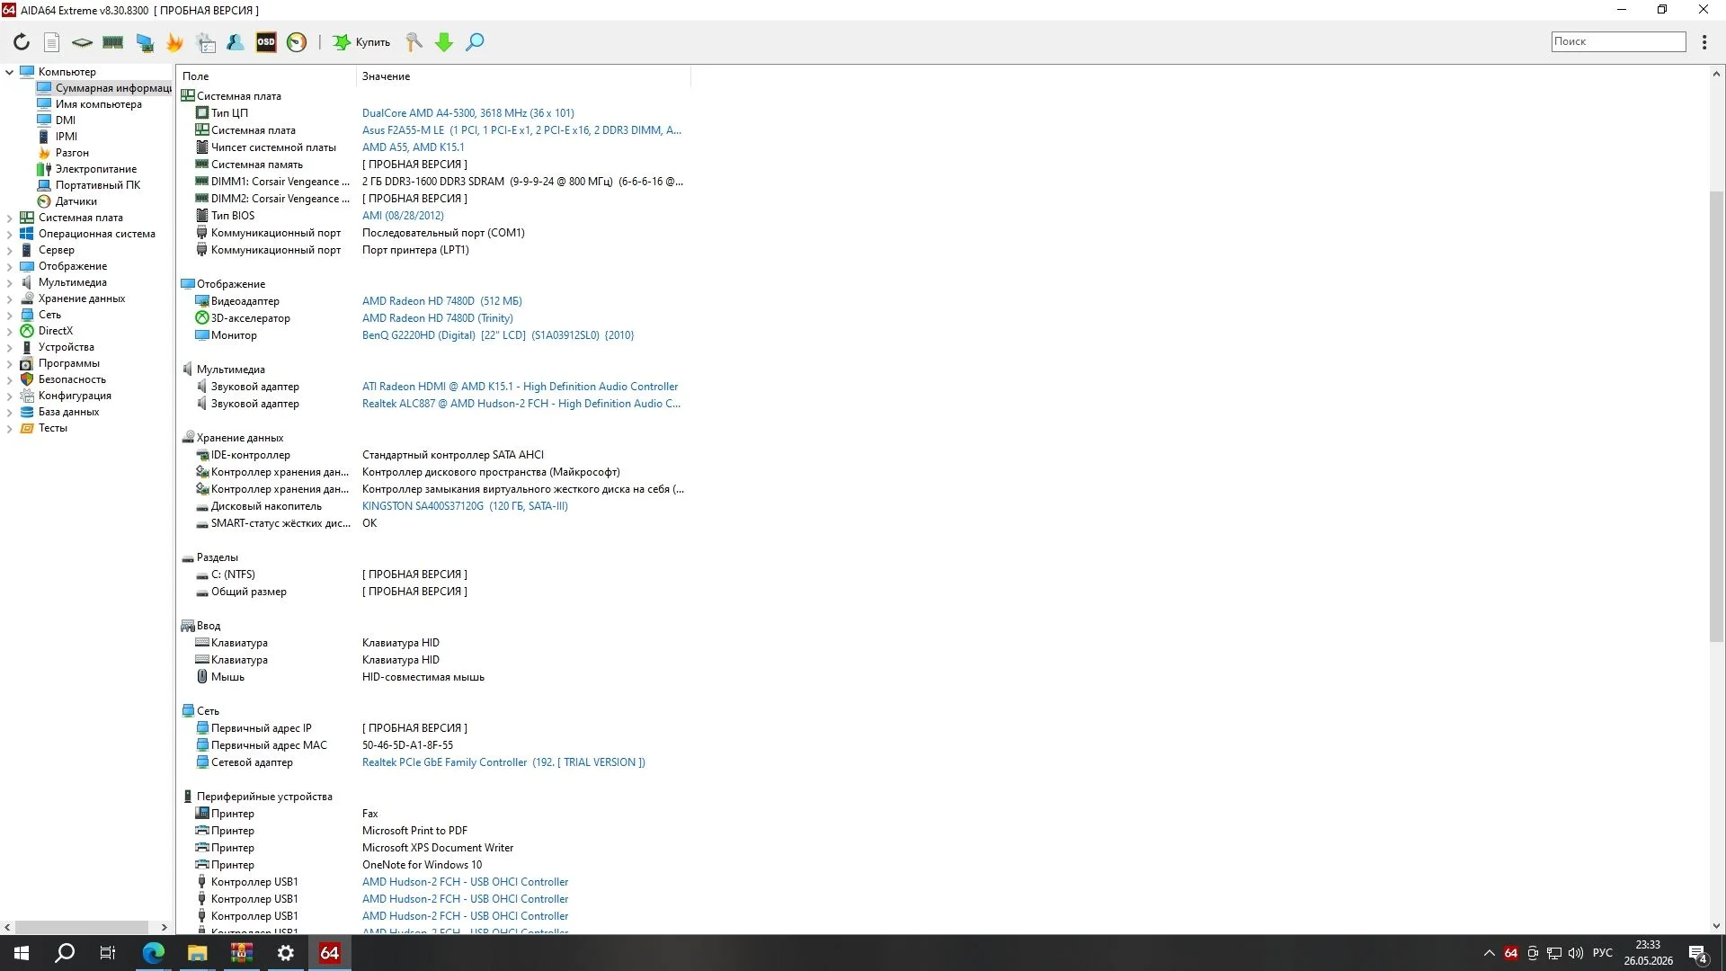
Task: Open the Тесты tree item
Action: coord(44,428)
